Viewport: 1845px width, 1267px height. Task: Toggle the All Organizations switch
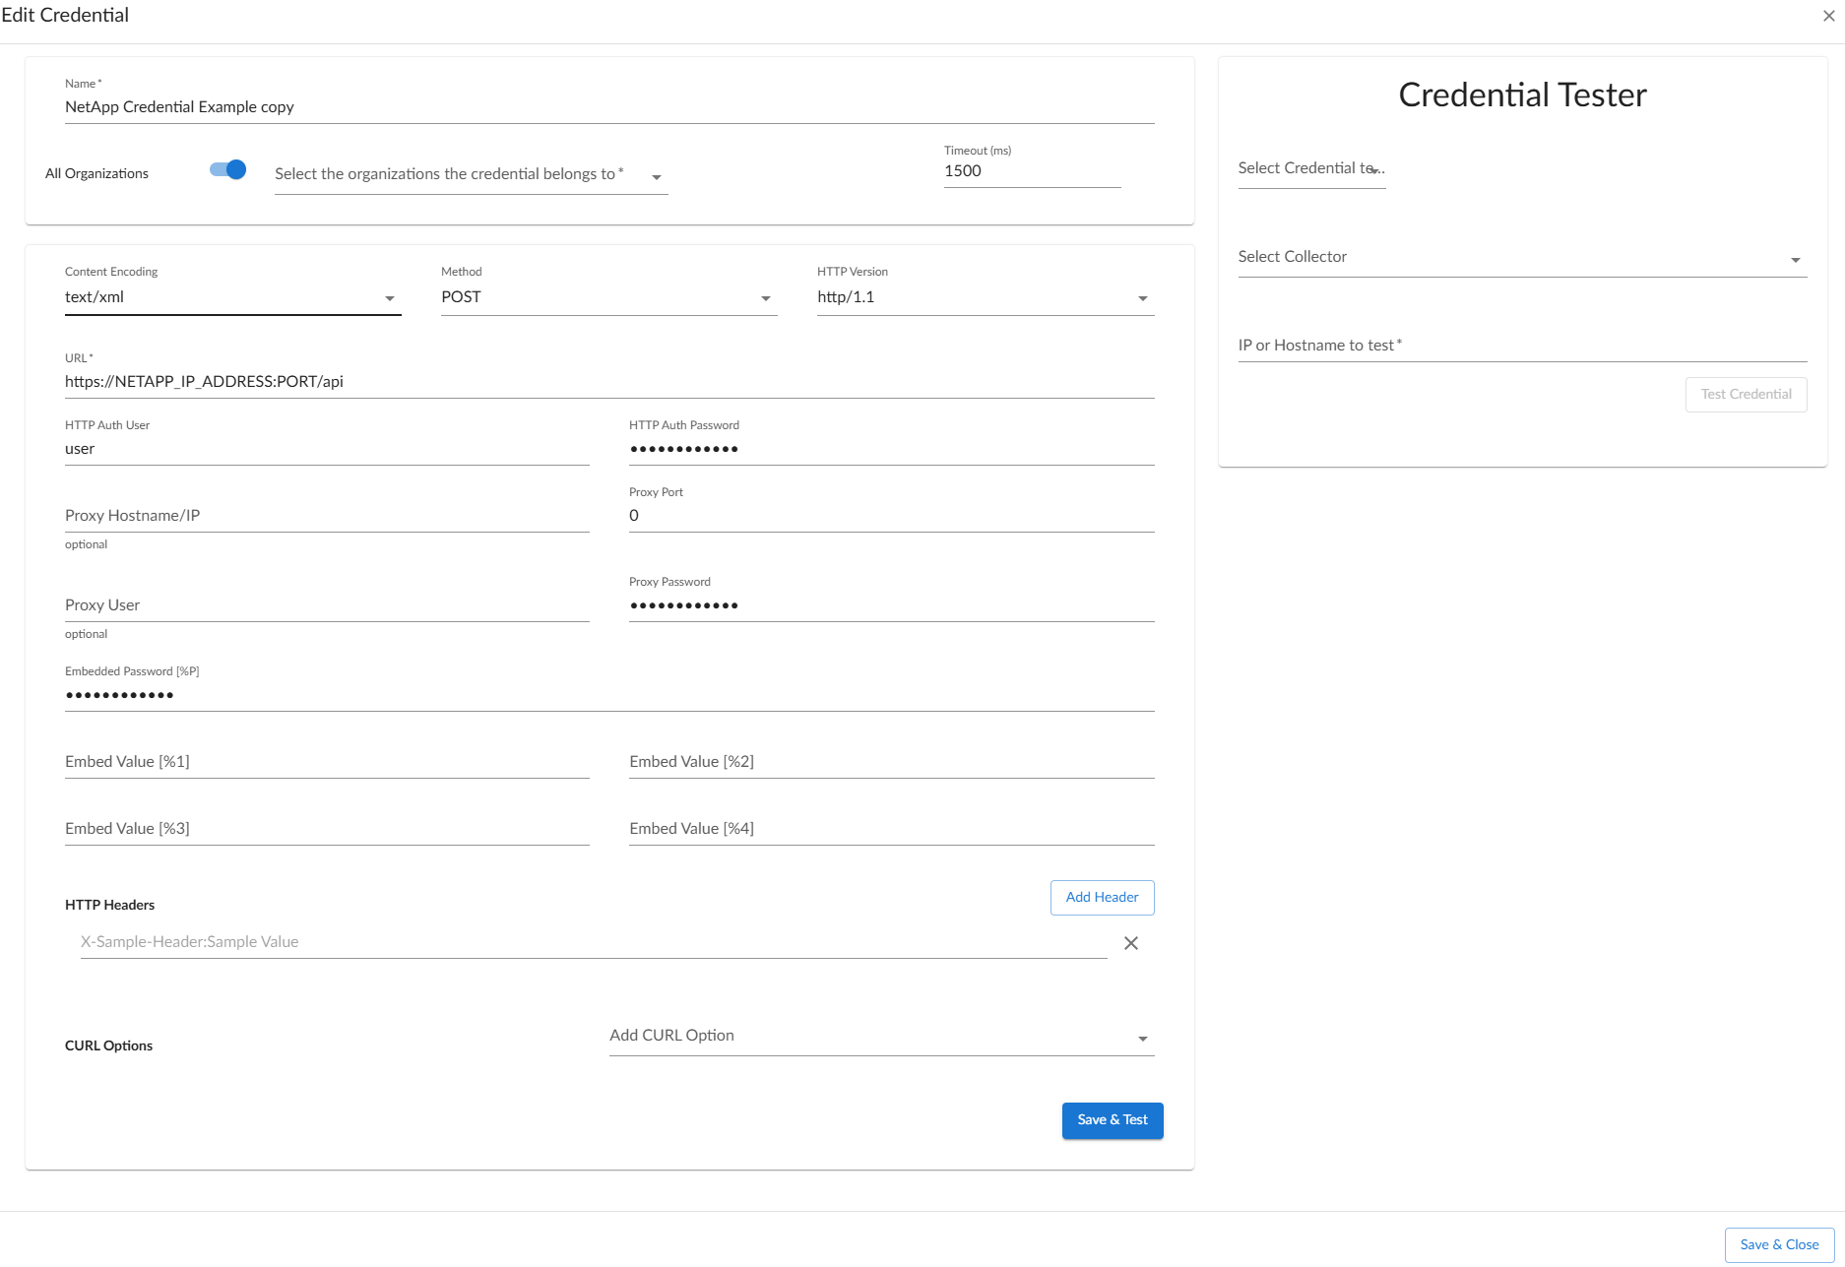[228, 170]
